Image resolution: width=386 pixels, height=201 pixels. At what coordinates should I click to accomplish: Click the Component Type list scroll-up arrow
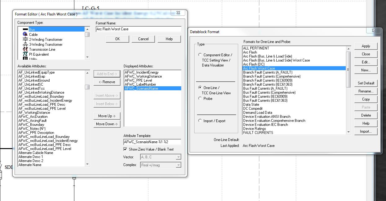pos(87,29)
